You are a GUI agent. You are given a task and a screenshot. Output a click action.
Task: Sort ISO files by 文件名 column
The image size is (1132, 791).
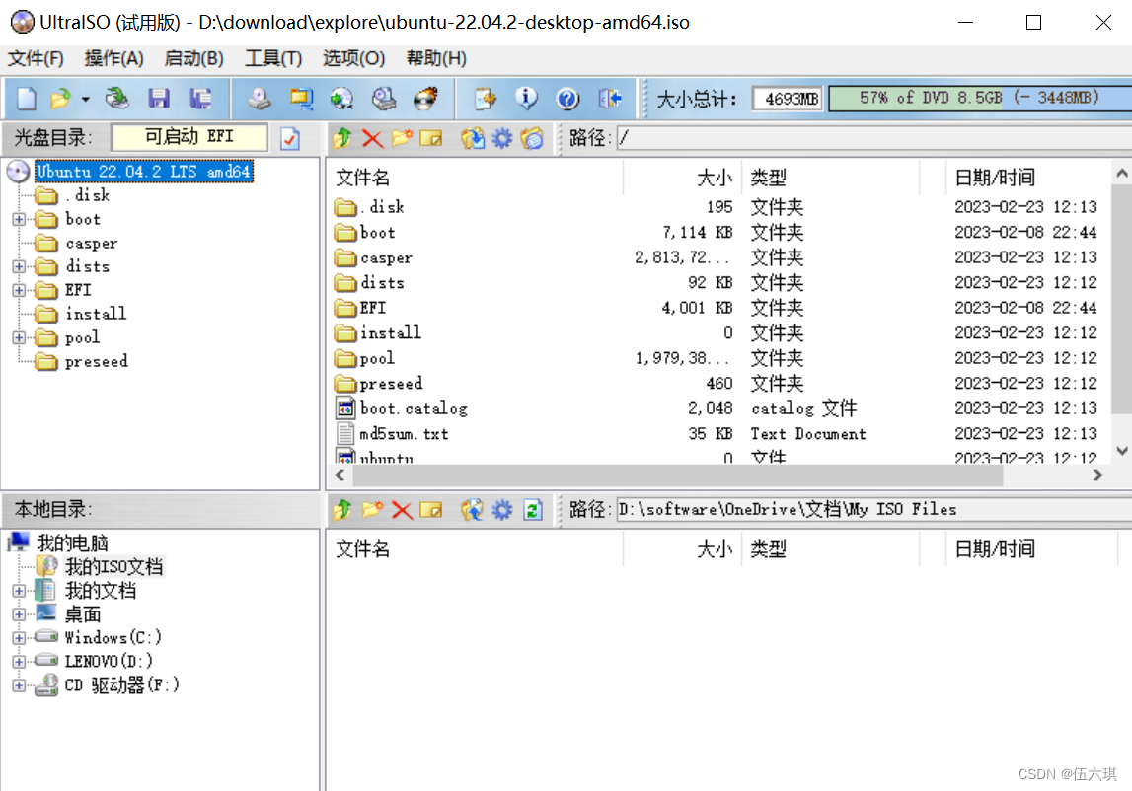[475, 178]
